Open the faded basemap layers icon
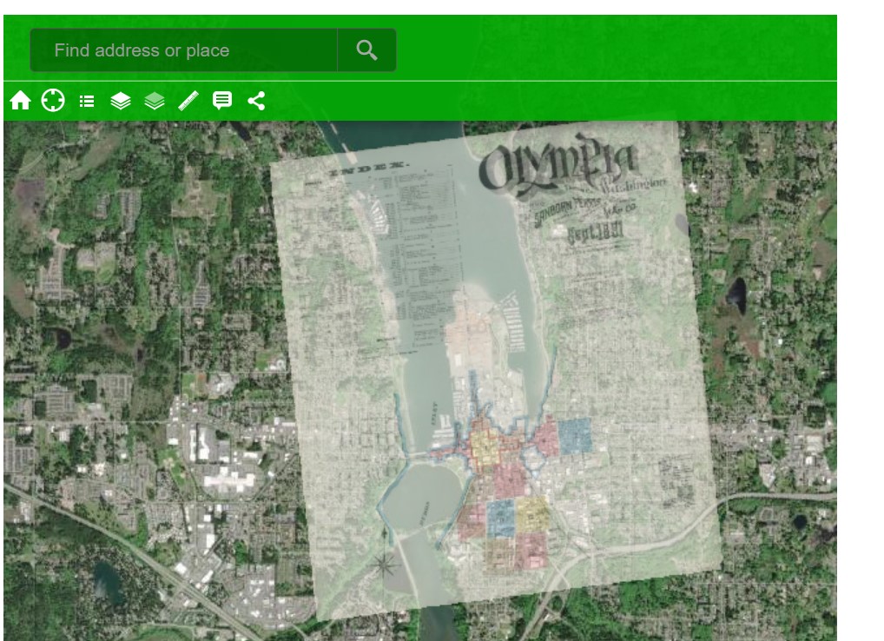 click(155, 102)
